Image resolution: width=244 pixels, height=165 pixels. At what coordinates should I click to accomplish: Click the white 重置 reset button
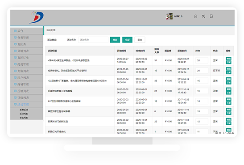pos(140,40)
